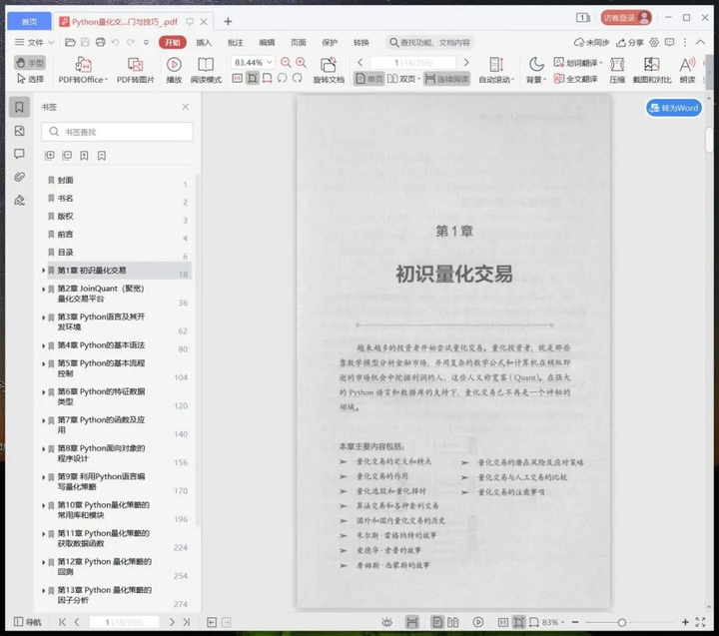Expand 第2章 JoinQuant bookmark

44,290
